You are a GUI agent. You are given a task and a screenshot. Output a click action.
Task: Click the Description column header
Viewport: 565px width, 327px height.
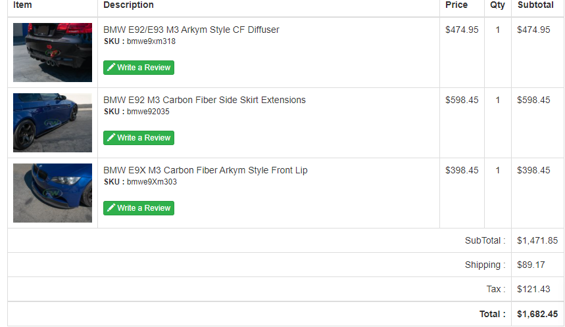point(128,5)
